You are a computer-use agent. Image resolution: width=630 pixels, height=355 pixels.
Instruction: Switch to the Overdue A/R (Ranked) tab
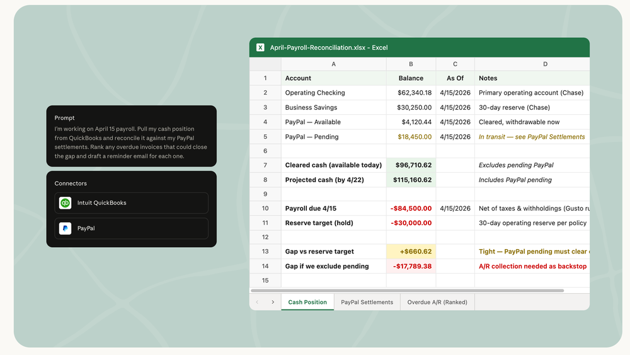[x=437, y=302]
